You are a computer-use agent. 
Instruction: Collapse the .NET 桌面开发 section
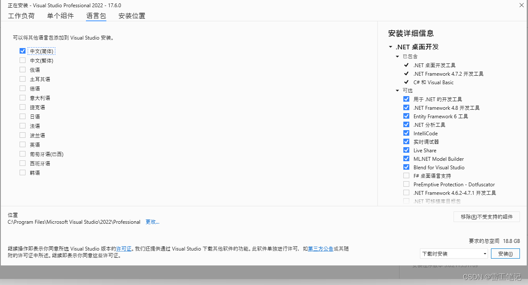tap(390, 47)
